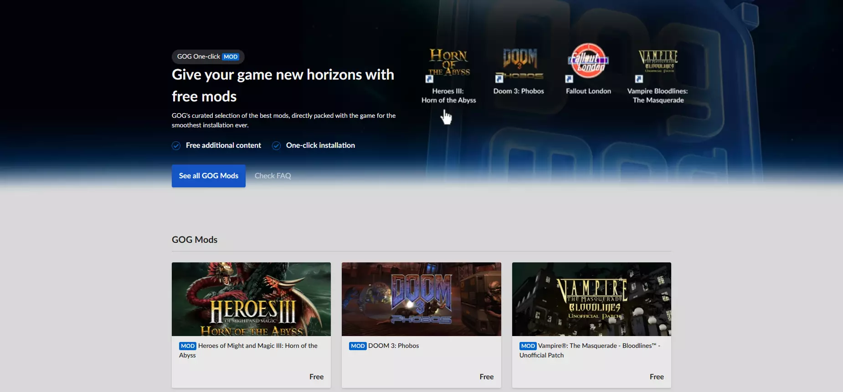
Task: Click the Free price on Heroes III card
Action: [x=316, y=377]
